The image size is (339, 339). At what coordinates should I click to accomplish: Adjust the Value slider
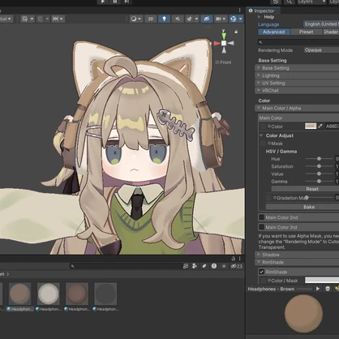[x=320, y=174]
